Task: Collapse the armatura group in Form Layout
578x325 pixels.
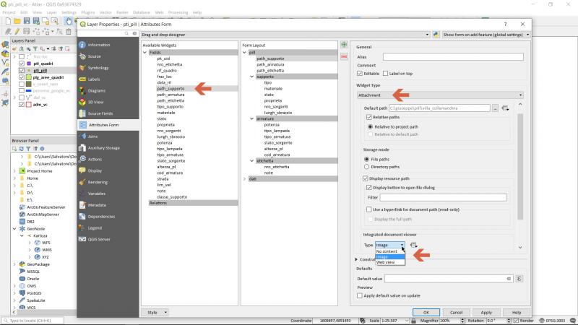Action: coord(252,118)
